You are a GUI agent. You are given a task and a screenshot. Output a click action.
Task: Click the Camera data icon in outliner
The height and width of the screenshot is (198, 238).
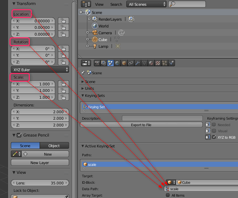point(122,33)
